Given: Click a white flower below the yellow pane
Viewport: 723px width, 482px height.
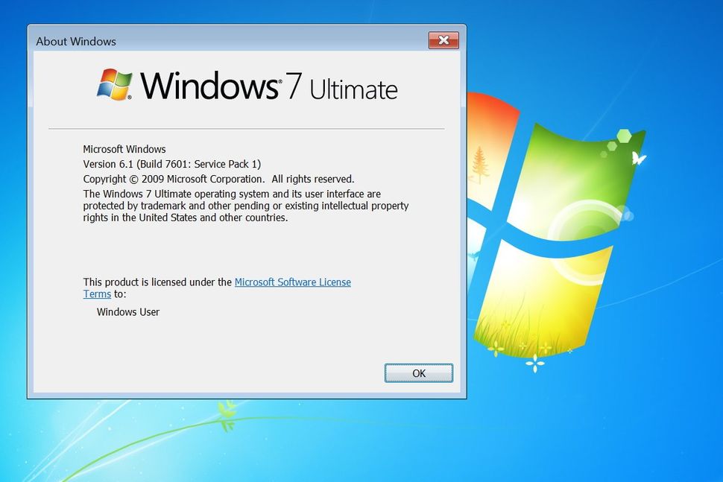Looking at the screenshot, I should [534, 365].
